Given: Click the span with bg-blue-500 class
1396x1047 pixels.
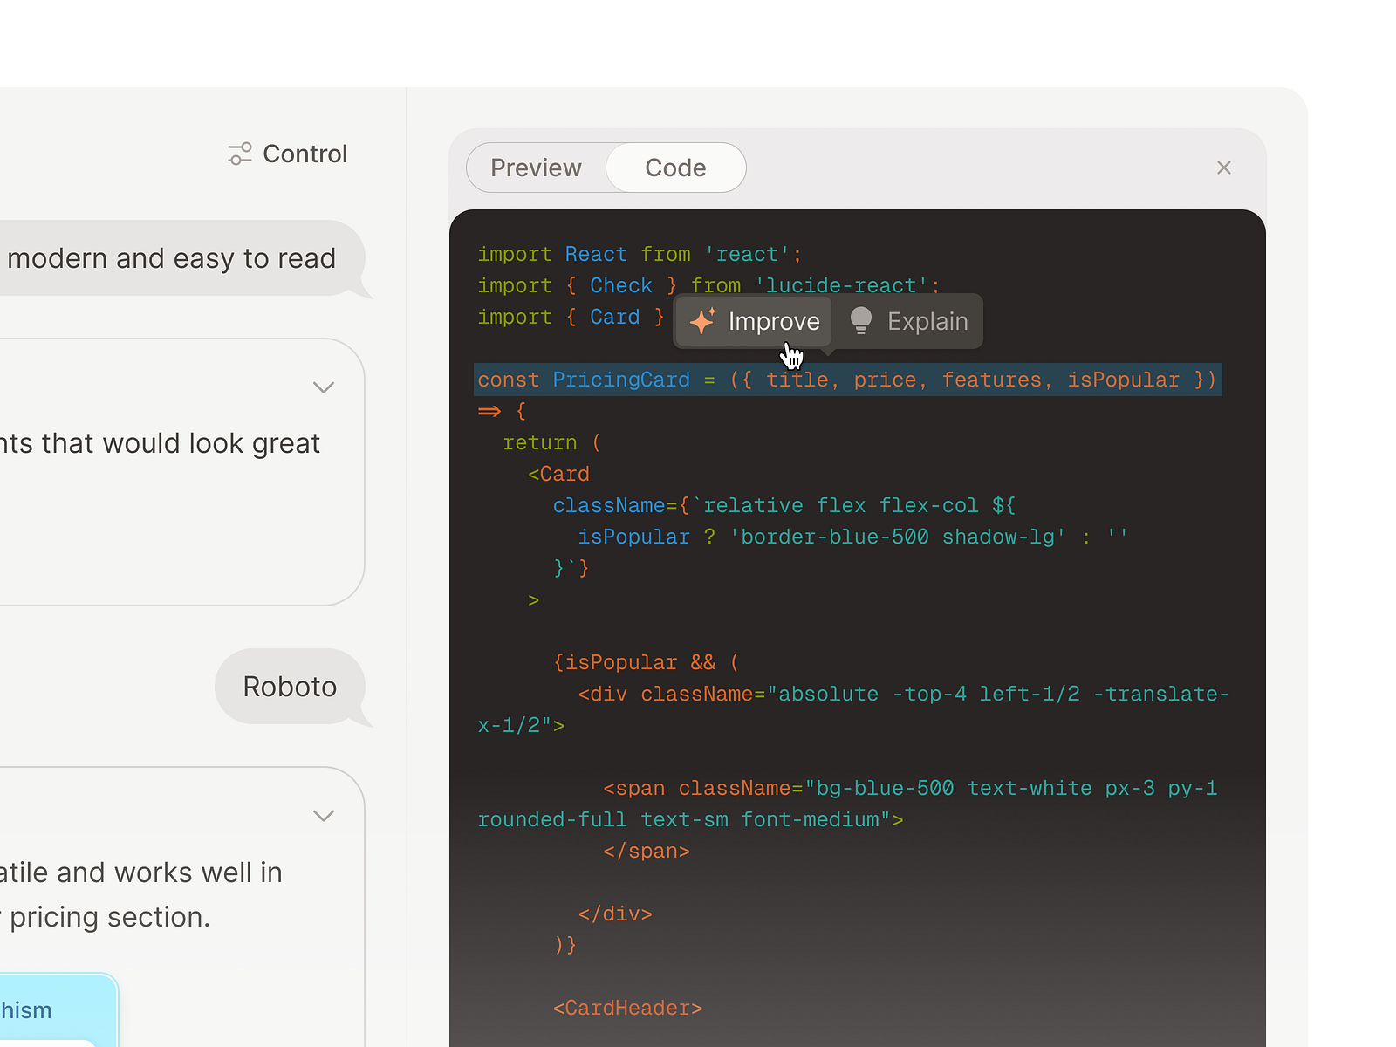Looking at the screenshot, I should [x=907, y=787].
